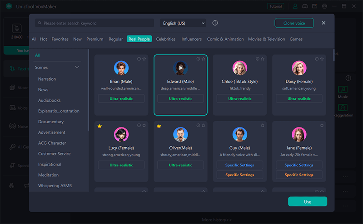Select the Documentary scene

pos(51,122)
